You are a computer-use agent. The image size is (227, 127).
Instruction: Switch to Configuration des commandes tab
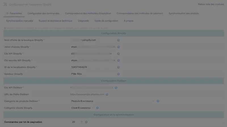tap(43, 13)
